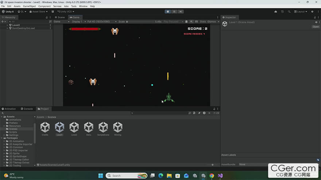Click the Project search-by-type filter icon

[x=194, y=113]
